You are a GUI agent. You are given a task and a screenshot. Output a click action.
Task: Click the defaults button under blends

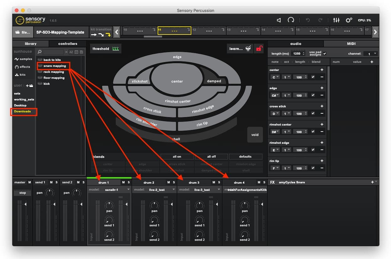(245, 156)
